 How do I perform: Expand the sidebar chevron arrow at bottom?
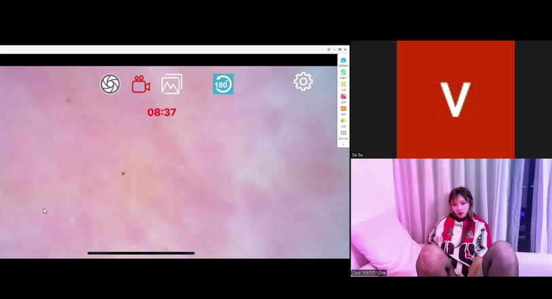tap(343, 144)
